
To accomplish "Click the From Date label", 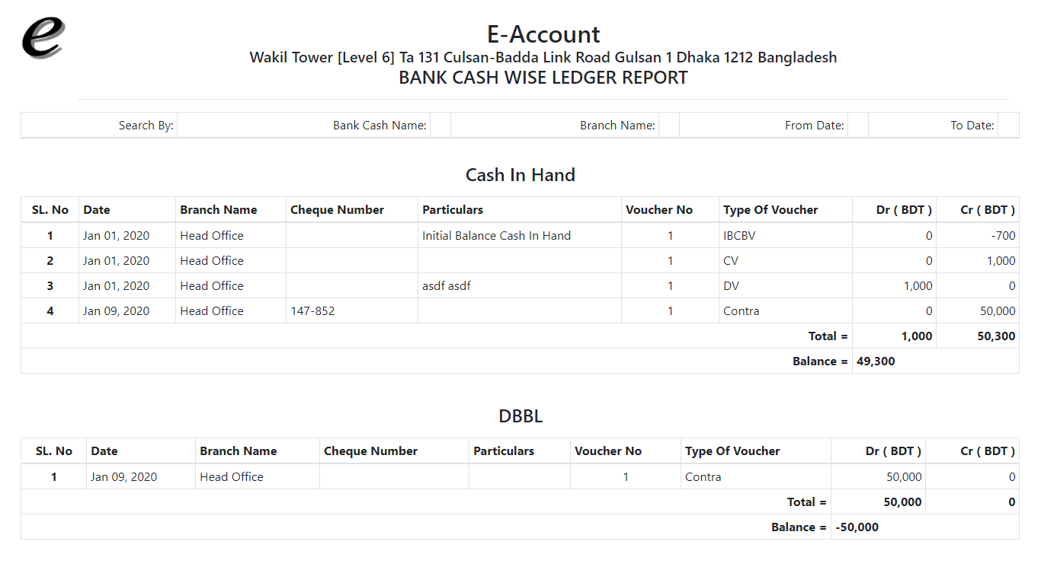I will click(x=814, y=126).
